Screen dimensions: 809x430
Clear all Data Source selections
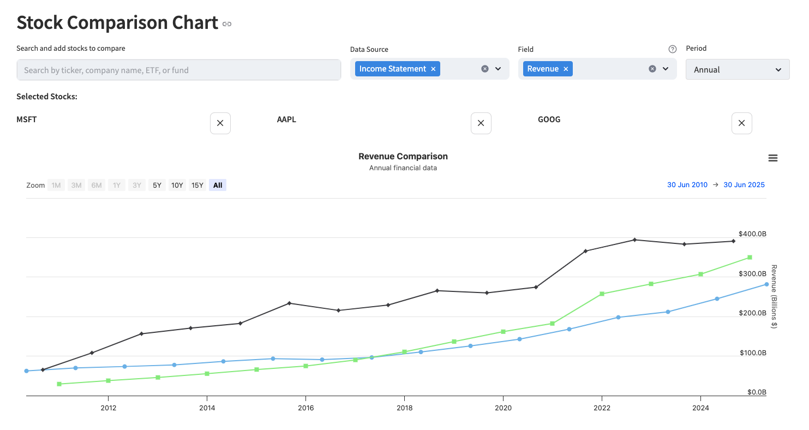click(x=484, y=69)
